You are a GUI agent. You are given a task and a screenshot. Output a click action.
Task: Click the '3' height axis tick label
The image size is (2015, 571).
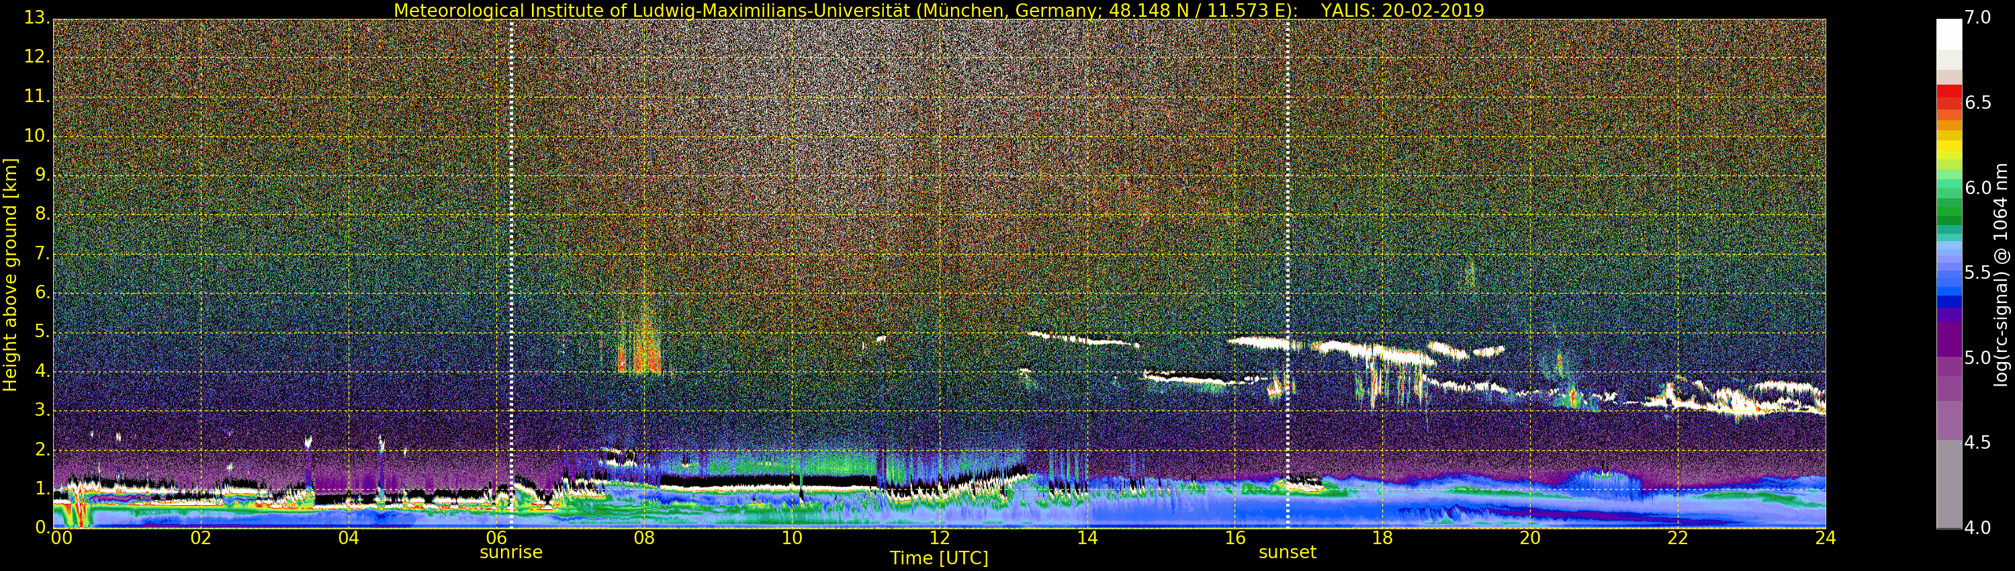[43, 410]
